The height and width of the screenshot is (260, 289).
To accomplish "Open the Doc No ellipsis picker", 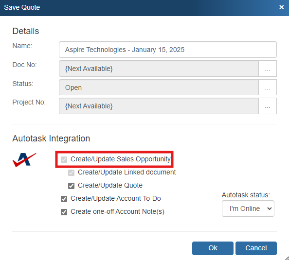I will [x=268, y=69].
